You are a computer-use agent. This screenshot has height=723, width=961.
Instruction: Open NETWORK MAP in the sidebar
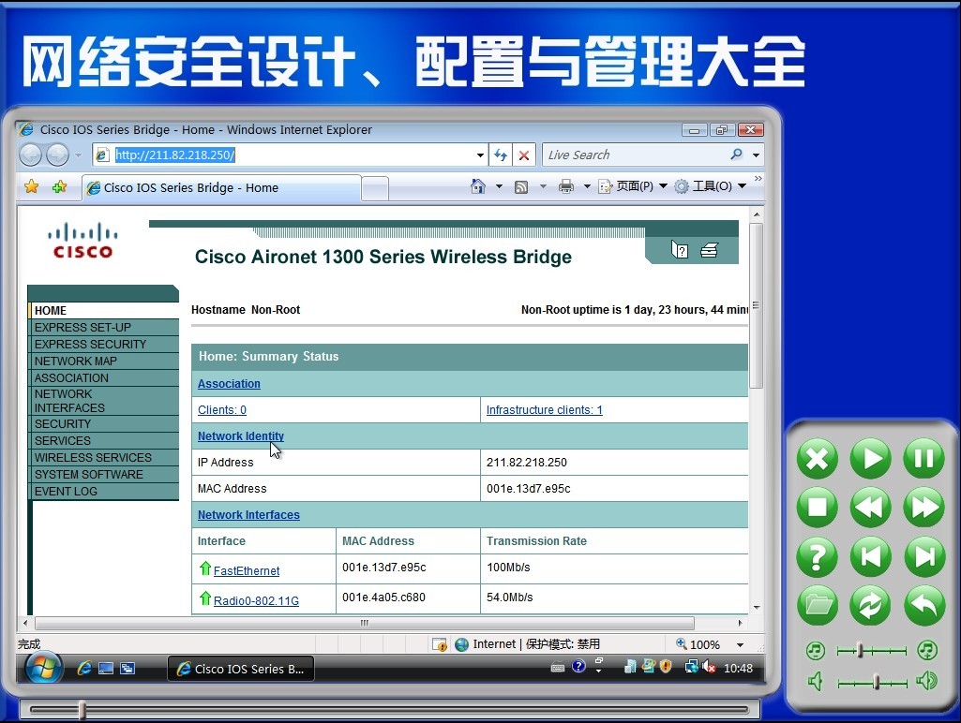point(103,361)
